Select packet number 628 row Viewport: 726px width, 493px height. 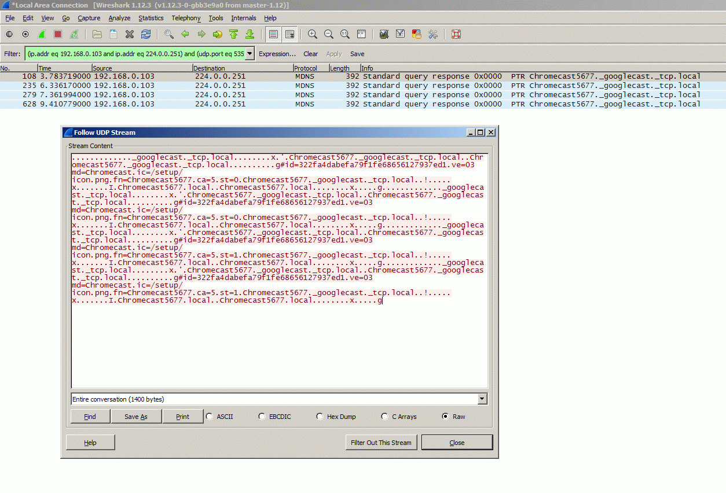pos(363,104)
